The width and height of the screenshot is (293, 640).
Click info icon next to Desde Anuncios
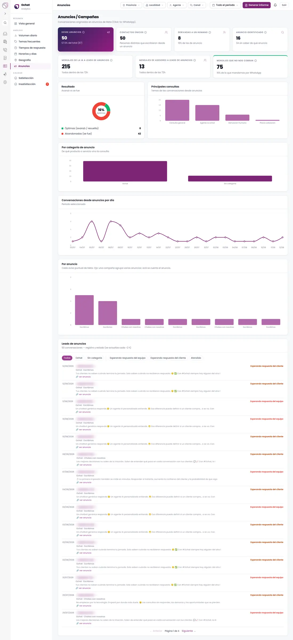[83, 32]
